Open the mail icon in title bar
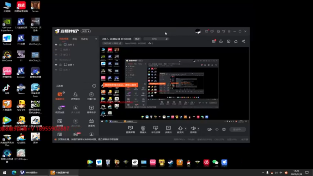This screenshot has height=176, width=313. tap(207, 31)
